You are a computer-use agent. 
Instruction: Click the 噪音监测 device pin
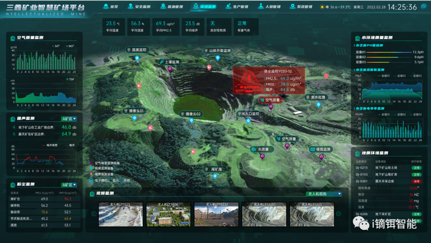[321, 157]
